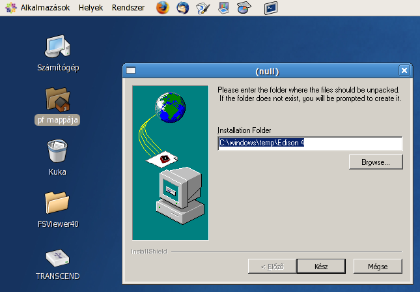
Task: Click the pen-and-paper launcher in the top panel
Action: [203, 8]
